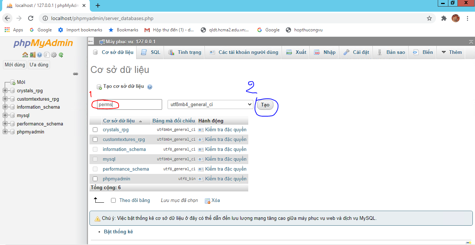Open Chrome profile avatar

tap(456, 18)
